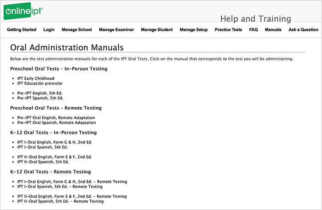The height and width of the screenshot is (210, 322).
Task: Open Pre-IPT Oral Spanish, Remote Adaptation
Action: tap(57, 122)
